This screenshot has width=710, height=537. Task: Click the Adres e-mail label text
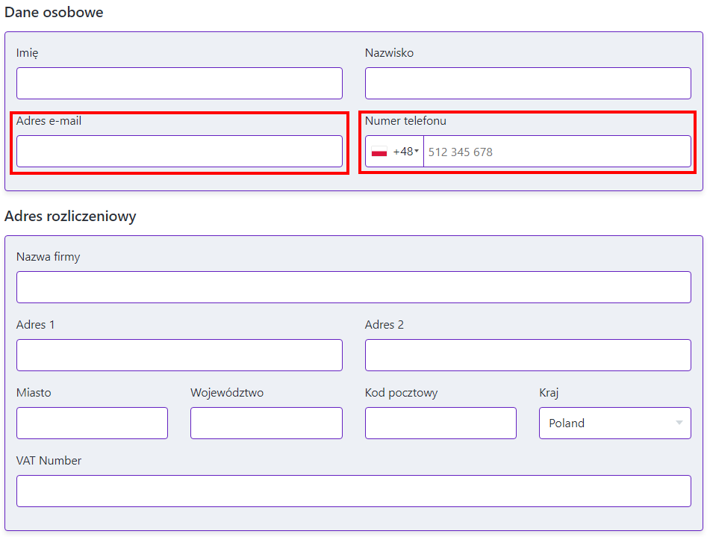point(49,121)
